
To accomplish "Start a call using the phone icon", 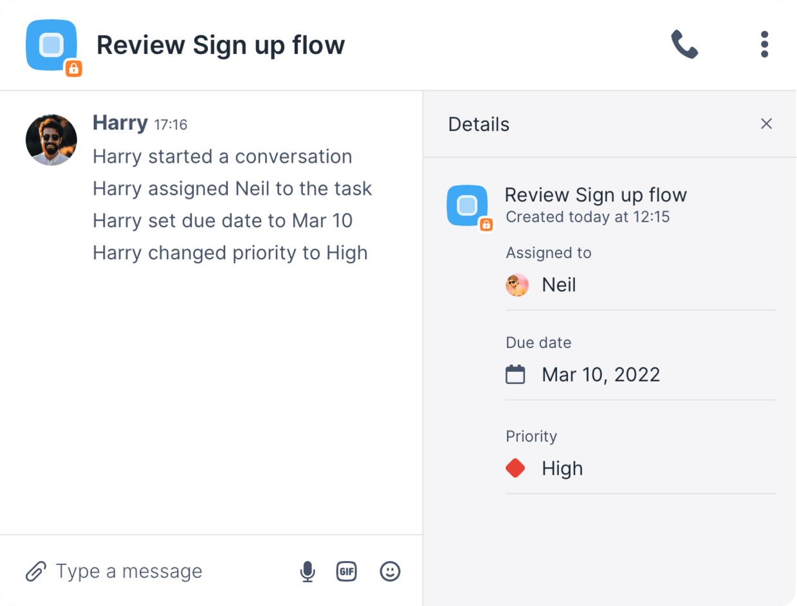I will tap(684, 44).
